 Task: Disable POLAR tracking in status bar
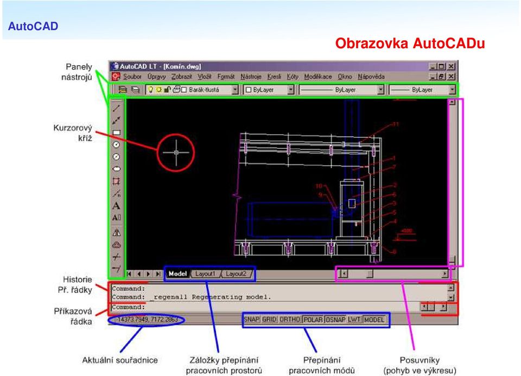pos(313,320)
